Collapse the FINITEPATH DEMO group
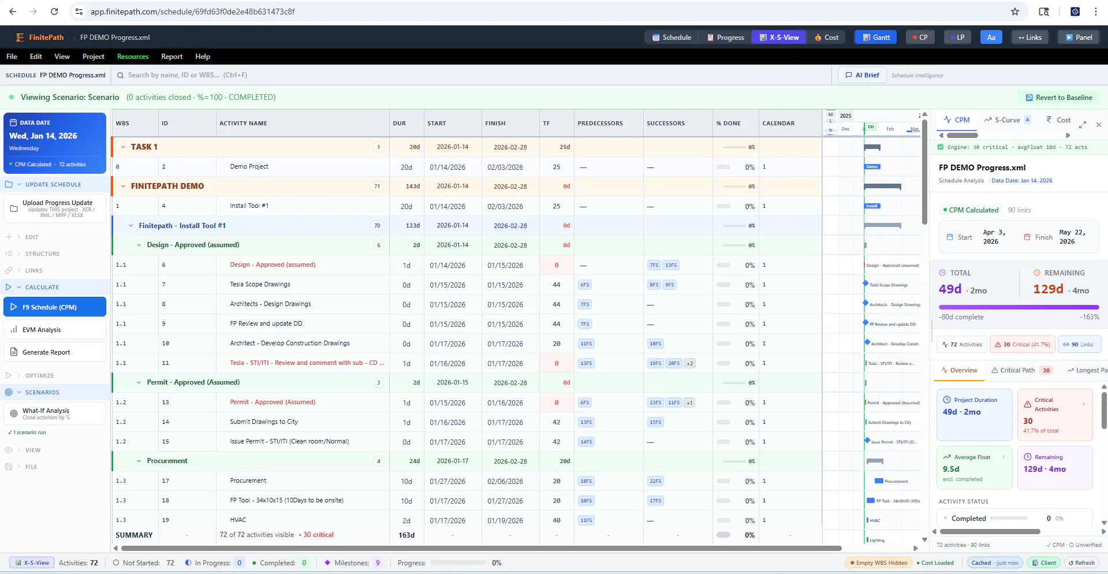 click(x=123, y=187)
